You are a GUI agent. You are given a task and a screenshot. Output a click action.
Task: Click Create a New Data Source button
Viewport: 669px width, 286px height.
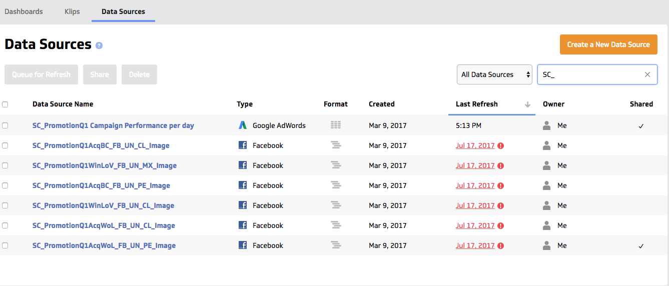tap(608, 44)
